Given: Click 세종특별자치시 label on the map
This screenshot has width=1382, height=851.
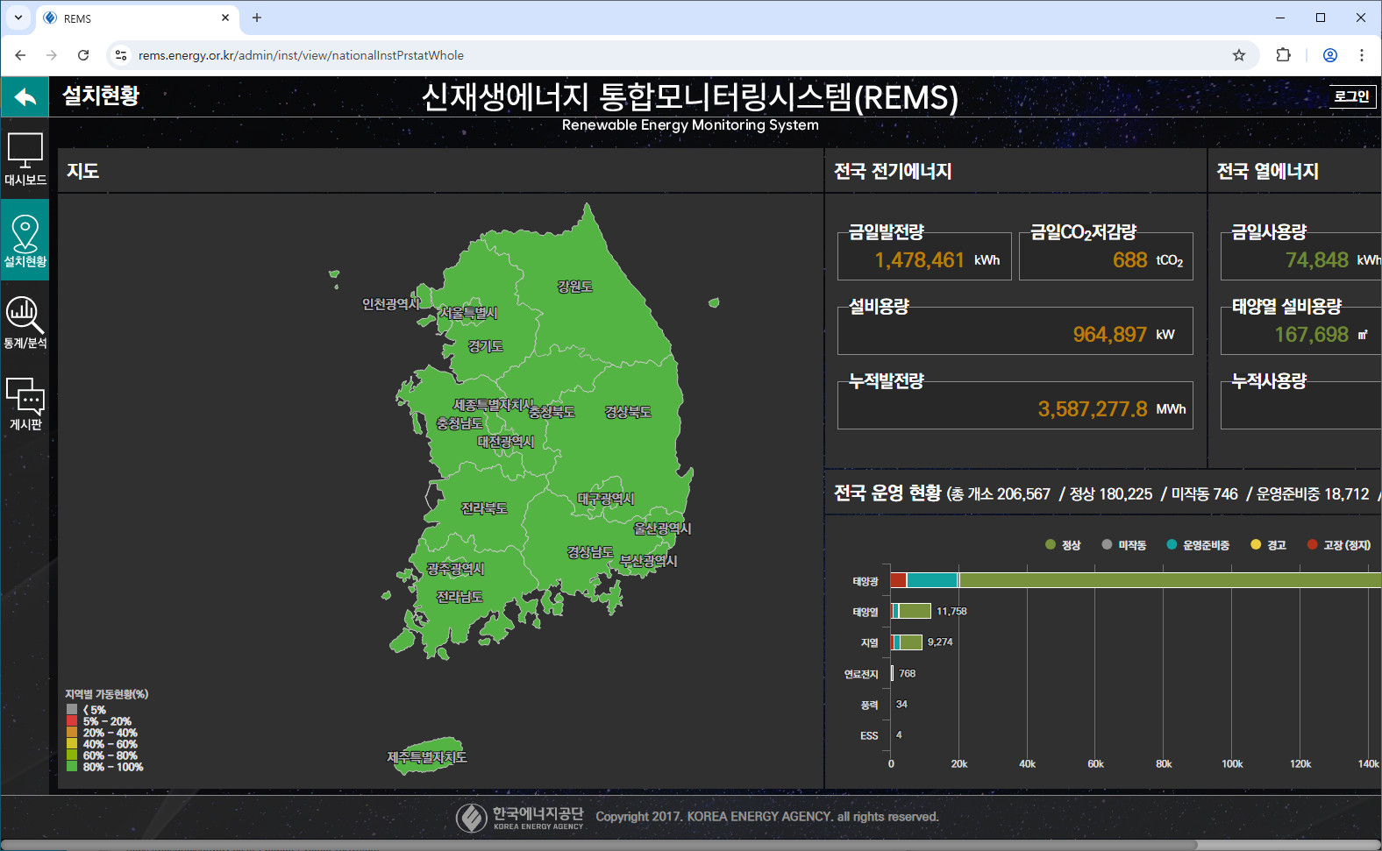Looking at the screenshot, I should point(494,405).
